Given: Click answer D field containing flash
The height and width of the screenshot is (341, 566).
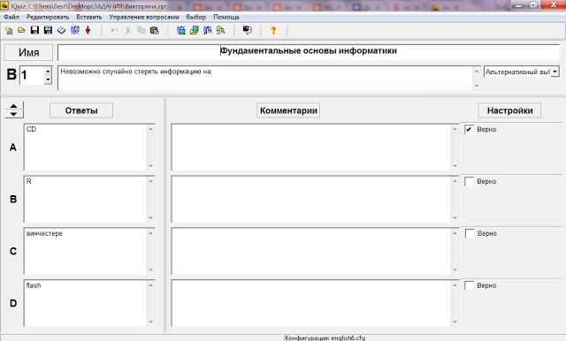Looking at the screenshot, I should click(x=86, y=303).
